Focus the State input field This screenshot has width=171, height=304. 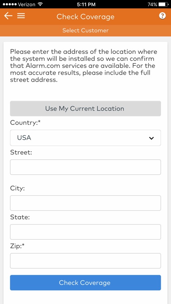point(85,232)
